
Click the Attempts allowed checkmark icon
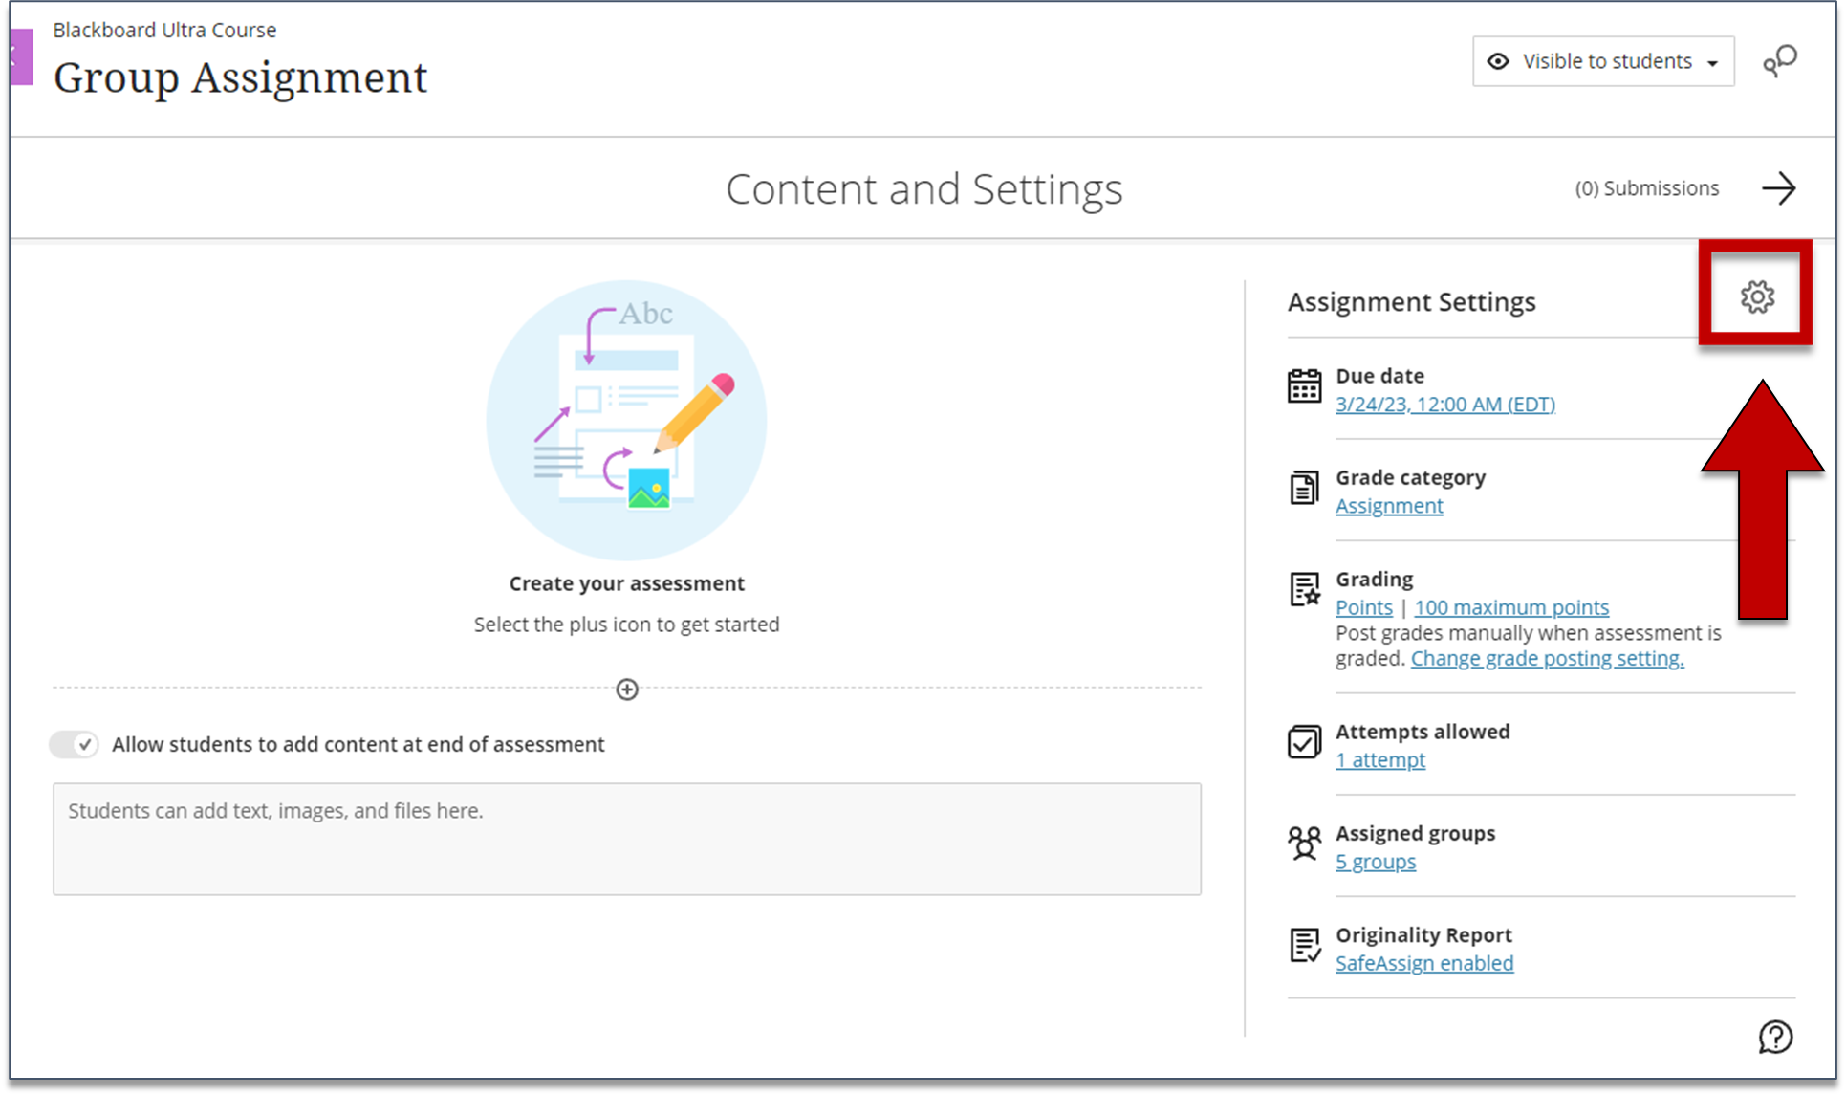point(1304,741)
